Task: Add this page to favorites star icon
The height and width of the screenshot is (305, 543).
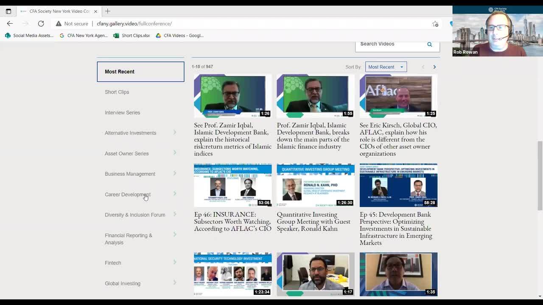Action: [x=435, y=24]
